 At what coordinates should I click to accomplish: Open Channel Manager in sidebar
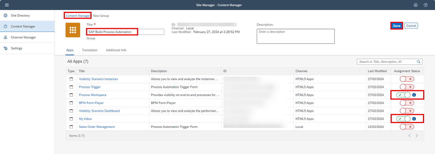click(x=27, y=37)
